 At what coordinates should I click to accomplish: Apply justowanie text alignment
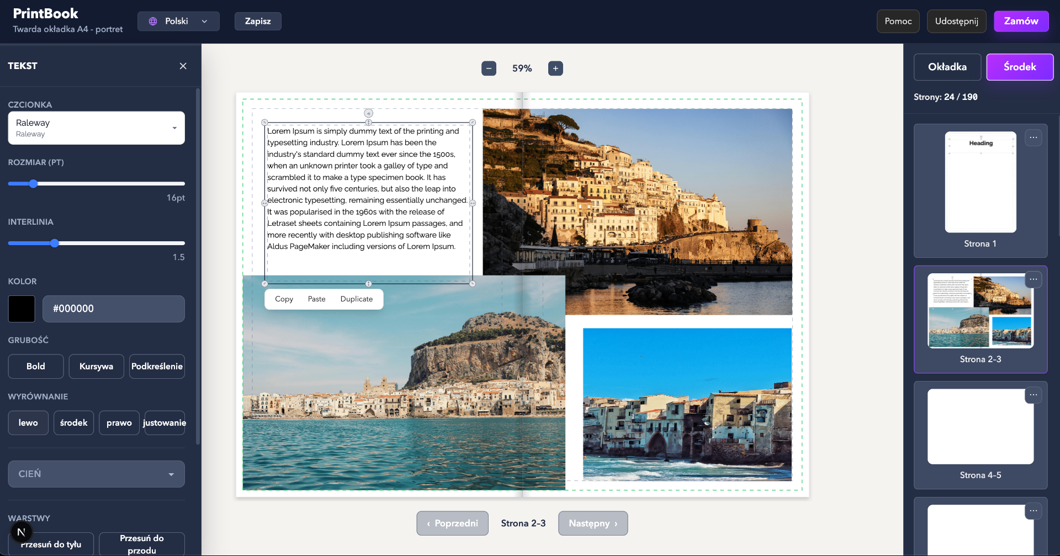(x=165, y=423)
